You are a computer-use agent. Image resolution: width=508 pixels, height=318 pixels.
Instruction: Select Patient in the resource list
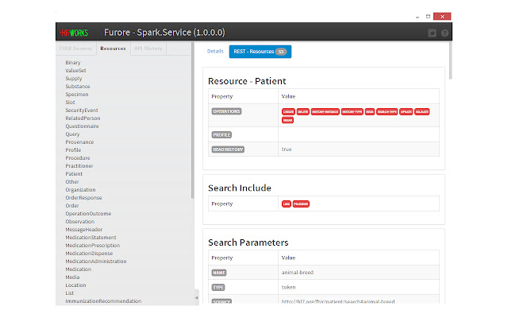[x=74, y=174]
